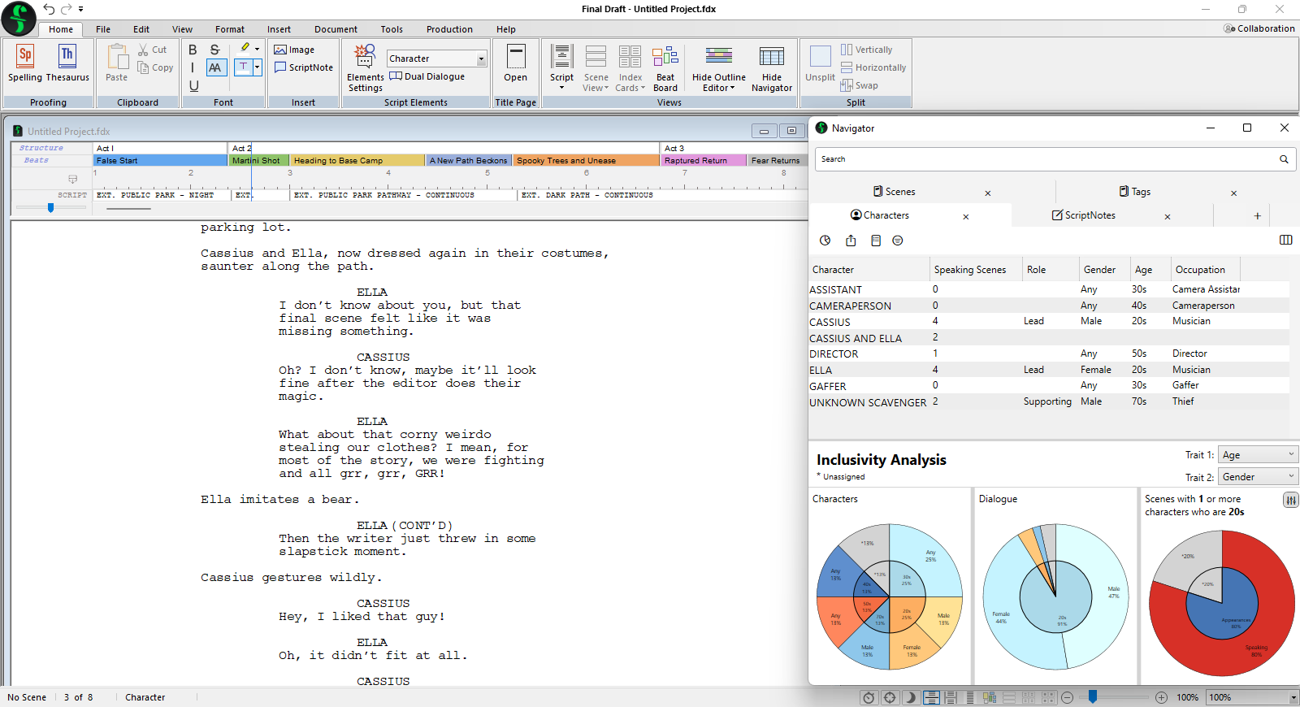Switch to the Scenes tab in Navigator

[x=894, y=192]
